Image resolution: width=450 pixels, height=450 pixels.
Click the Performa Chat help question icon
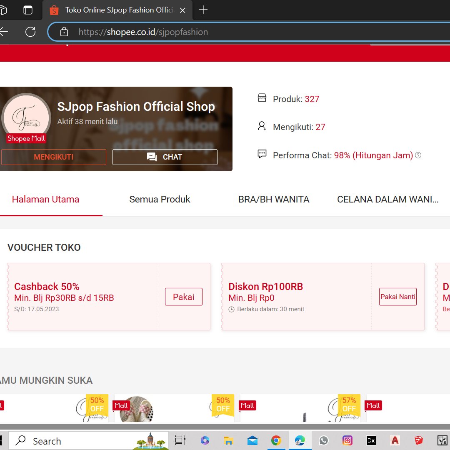click(x=418, y=155)
